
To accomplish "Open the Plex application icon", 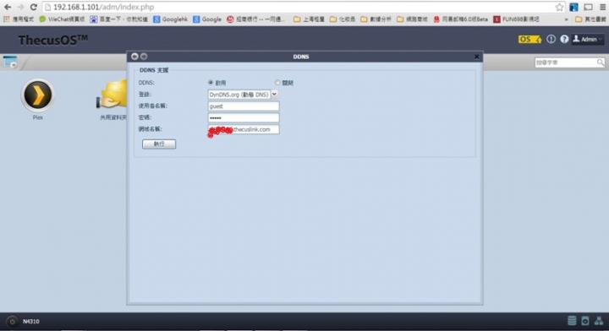I will 38,95.
